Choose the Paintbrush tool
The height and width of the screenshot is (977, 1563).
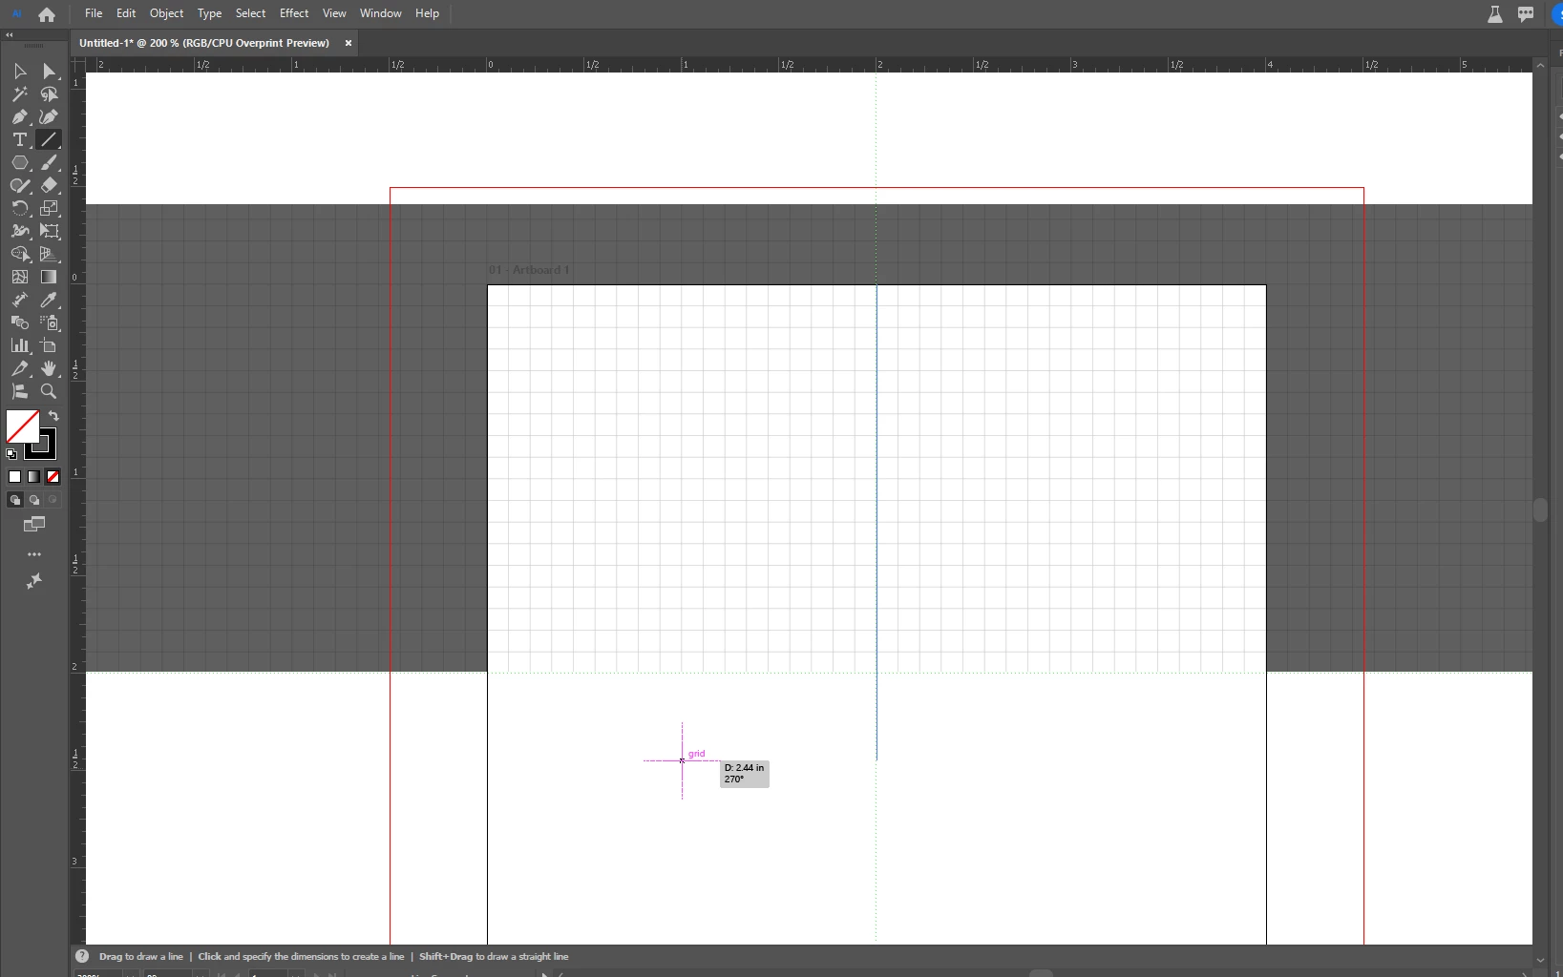tap(49, 163)
